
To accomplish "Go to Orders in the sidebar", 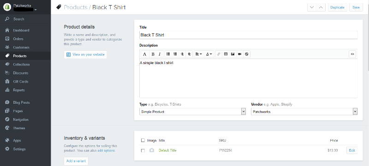I will (x=18, y=39).
